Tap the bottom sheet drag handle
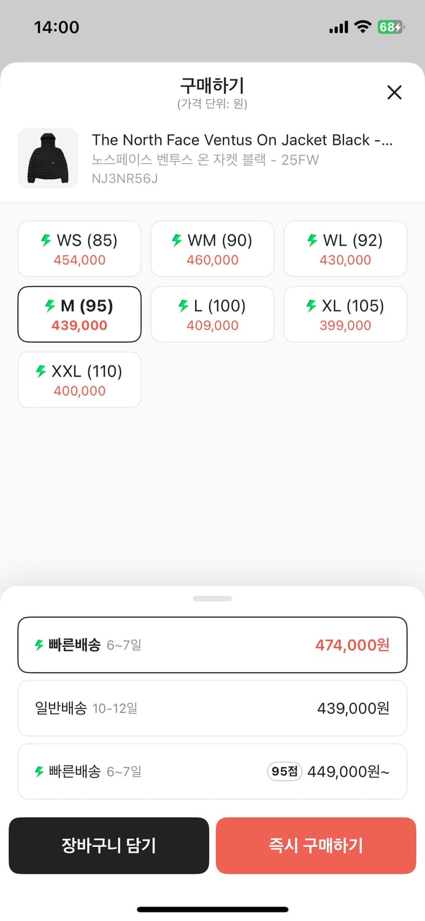This screenshot has width=425, height=921. click(x=212, y=598)
